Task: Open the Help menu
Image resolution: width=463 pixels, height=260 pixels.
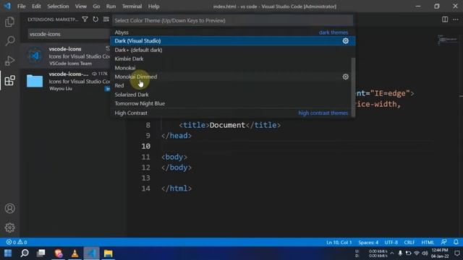Action: pos(153,6)
